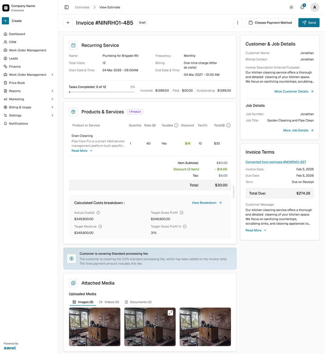
Task: Click the Due on Receipt term value
Action: point(303,182)
